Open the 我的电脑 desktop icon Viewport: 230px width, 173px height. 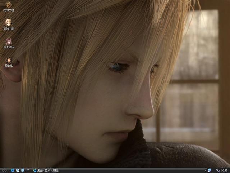tap(9, 25)
